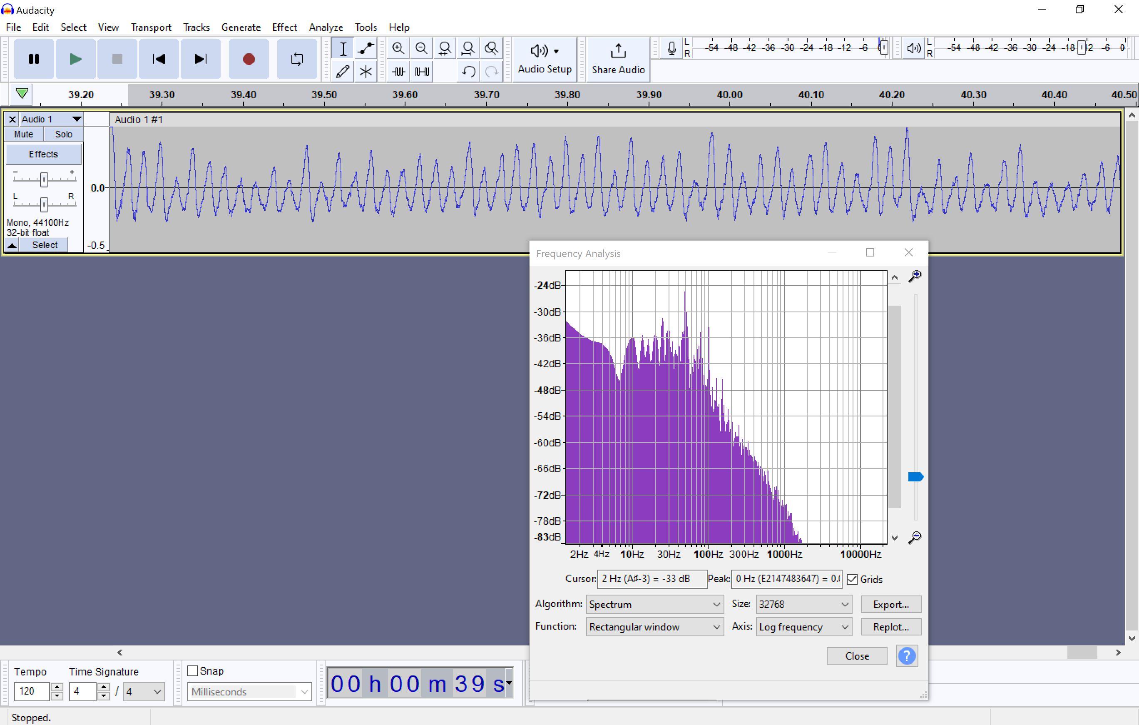The width and height of the screenshot is (1139, 725).
Task: Open the Axis Log frequency dropdown
Action: tap(803, 627)
